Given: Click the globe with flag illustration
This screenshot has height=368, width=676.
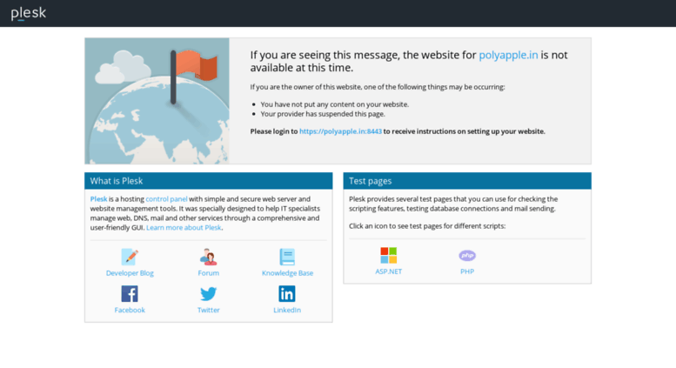Looking at the screenshot, I should point(157,101).
